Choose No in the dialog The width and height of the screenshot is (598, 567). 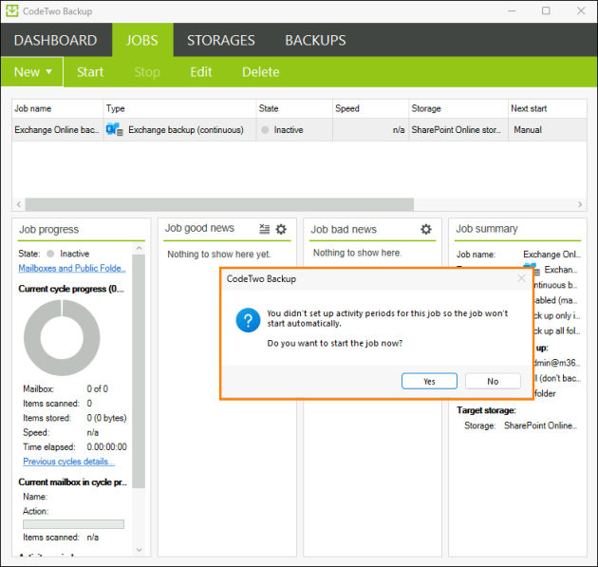[493, 381]
